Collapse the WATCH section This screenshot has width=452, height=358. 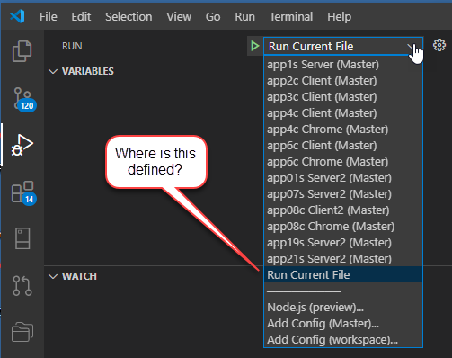point(53,276)
